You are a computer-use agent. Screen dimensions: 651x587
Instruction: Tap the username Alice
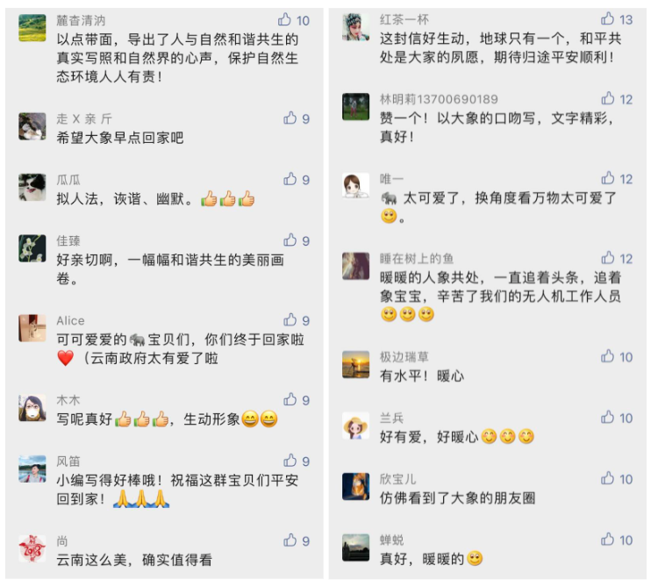(x=70, y=321)
